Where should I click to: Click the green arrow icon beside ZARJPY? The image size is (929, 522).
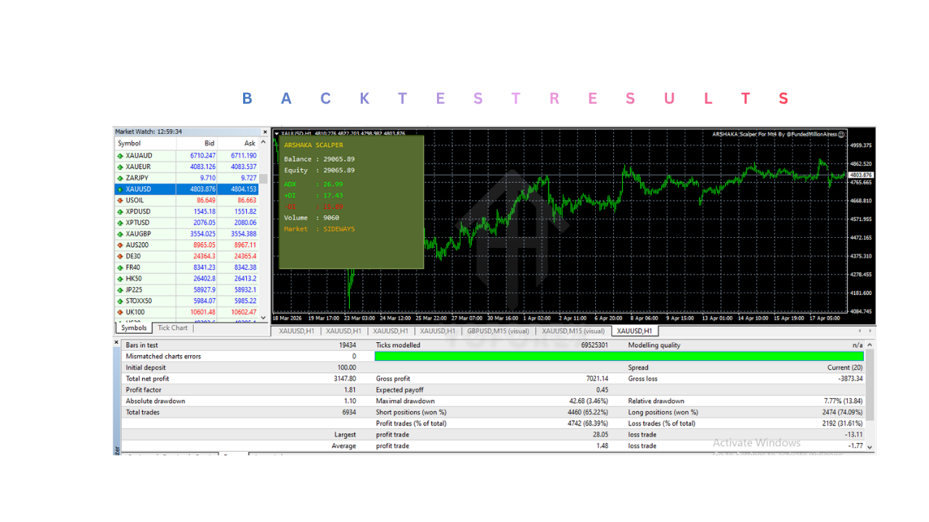[x=120, y=178]
